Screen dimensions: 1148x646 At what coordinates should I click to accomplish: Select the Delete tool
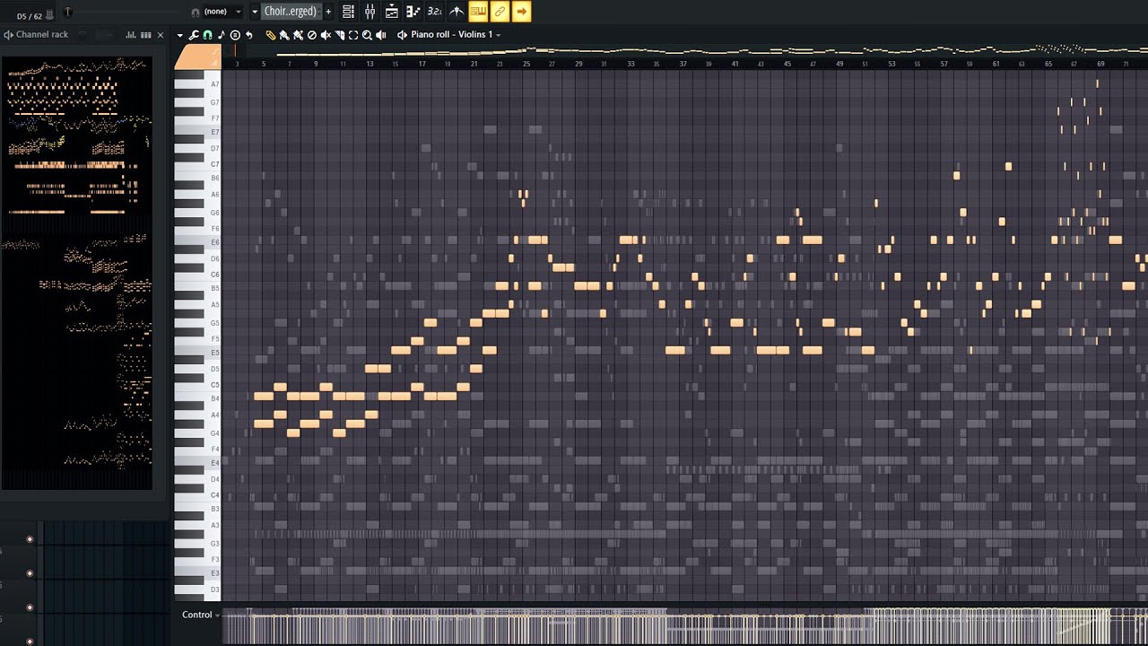pos(312,35)
